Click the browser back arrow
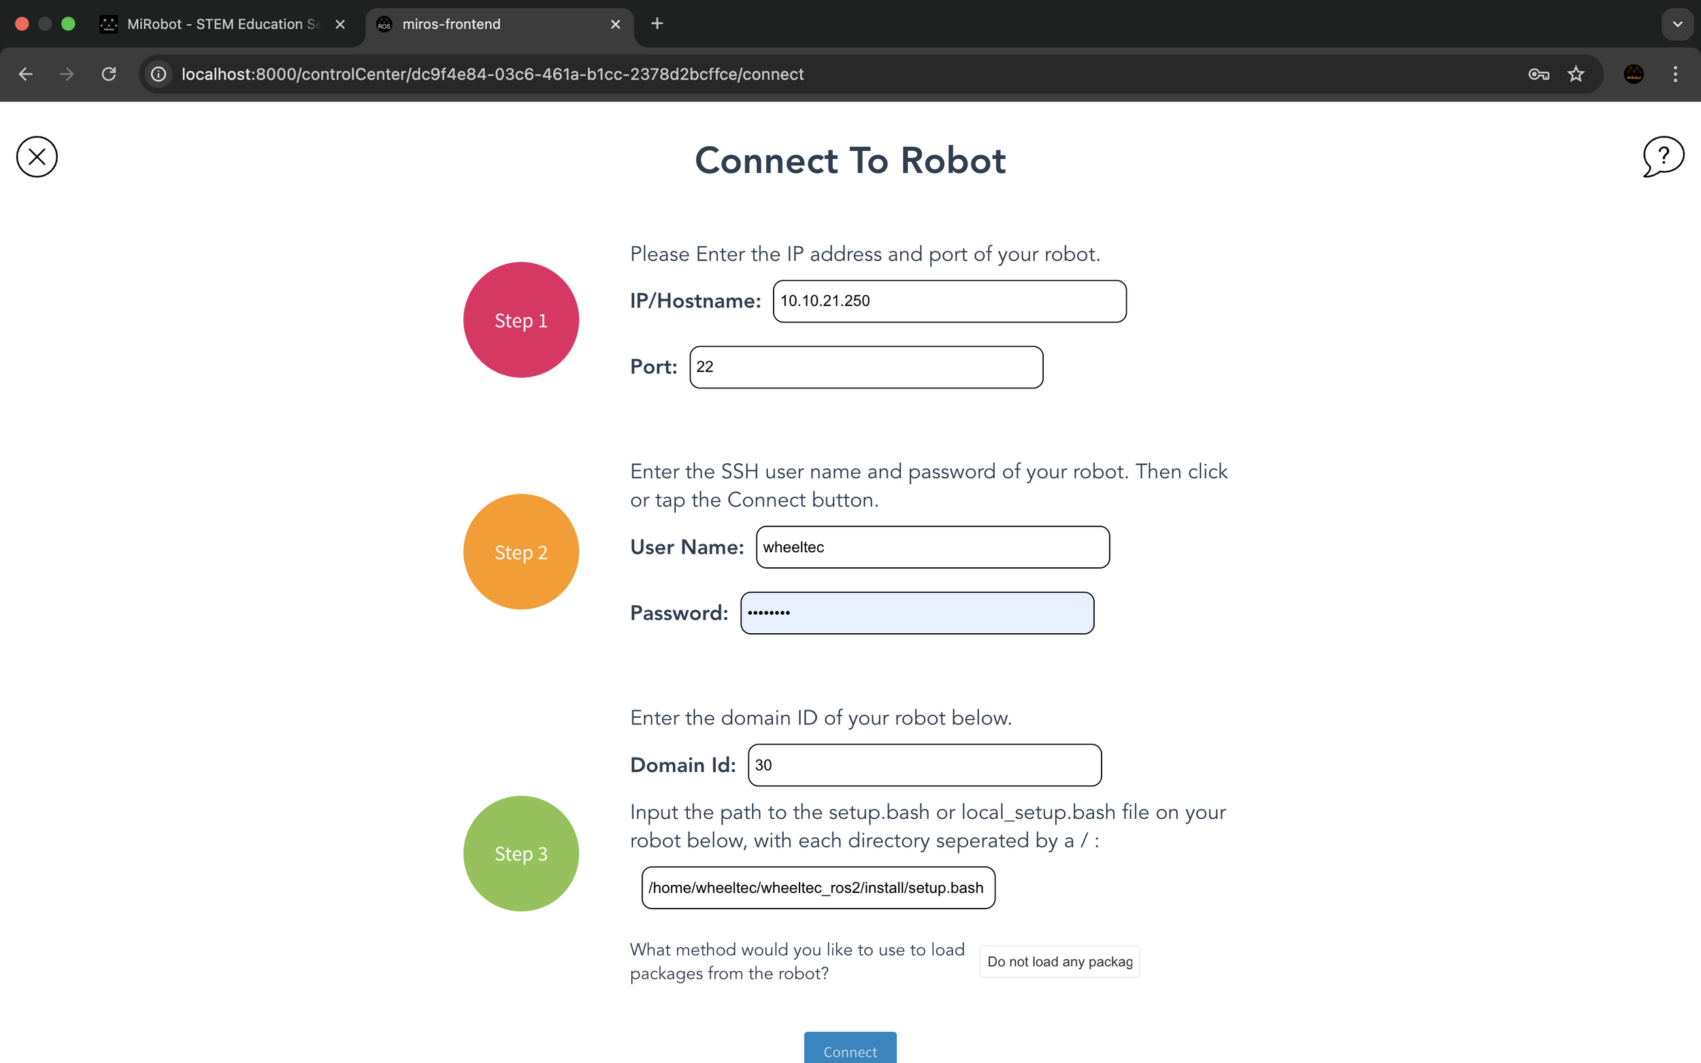Image resolution: width=1701 pixels, height=1063 pixels. pyautogui.click(x=26, y=74)
